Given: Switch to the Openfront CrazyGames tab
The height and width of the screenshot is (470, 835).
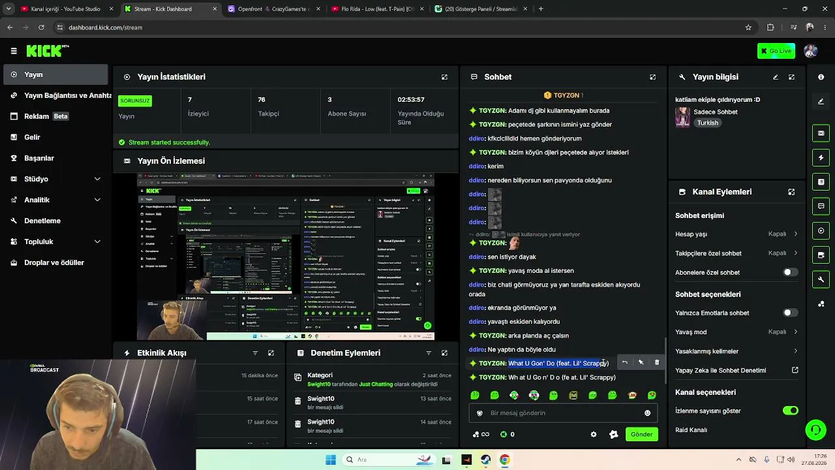Looking at the screenshot, I should click(274, 9).
